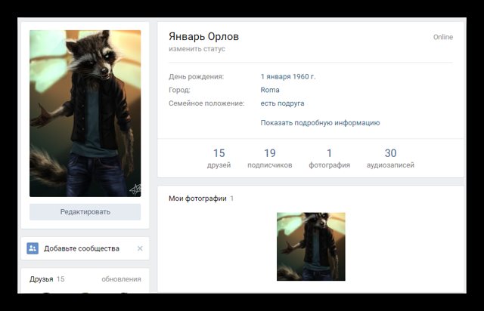This screenshot has width=484, height=311.
Task: Open the 1 фотография counter
Action: tap(330, 159)
